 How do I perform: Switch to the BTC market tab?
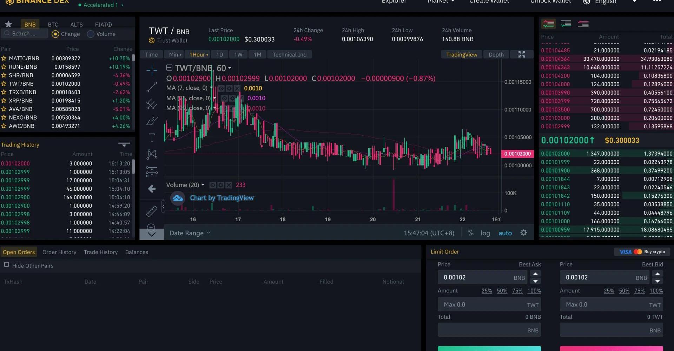click(x=53, y=24)
